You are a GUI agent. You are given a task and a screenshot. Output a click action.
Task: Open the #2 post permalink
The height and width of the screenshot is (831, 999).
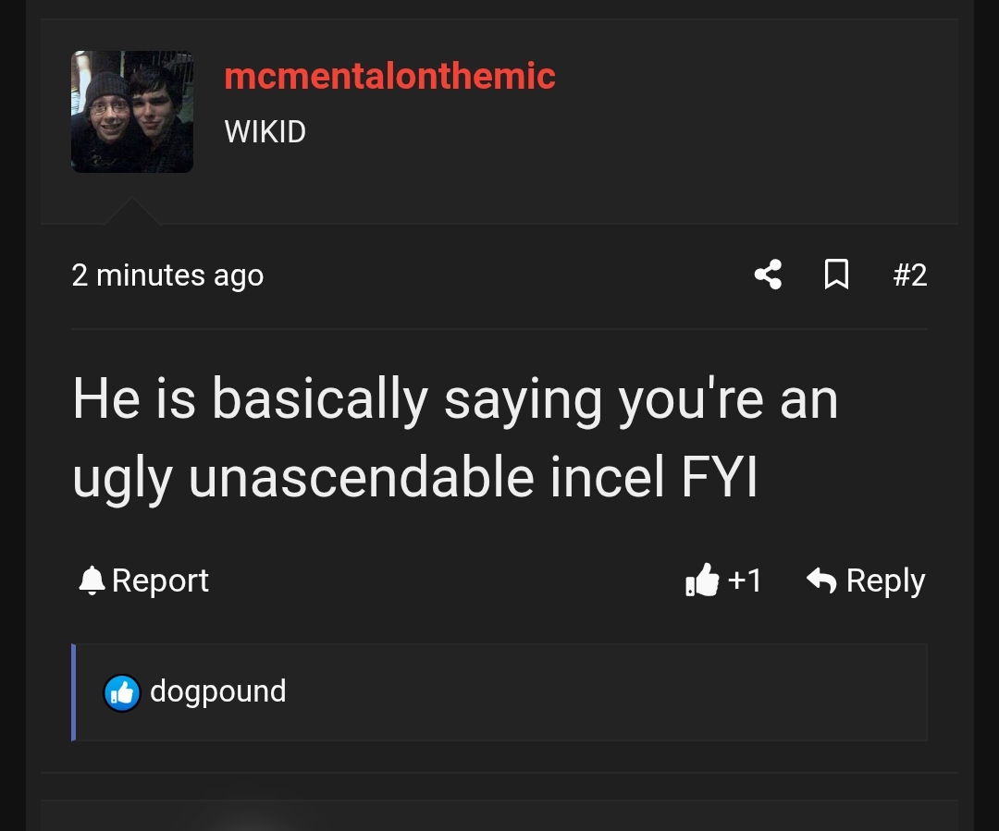pos(910,275)
